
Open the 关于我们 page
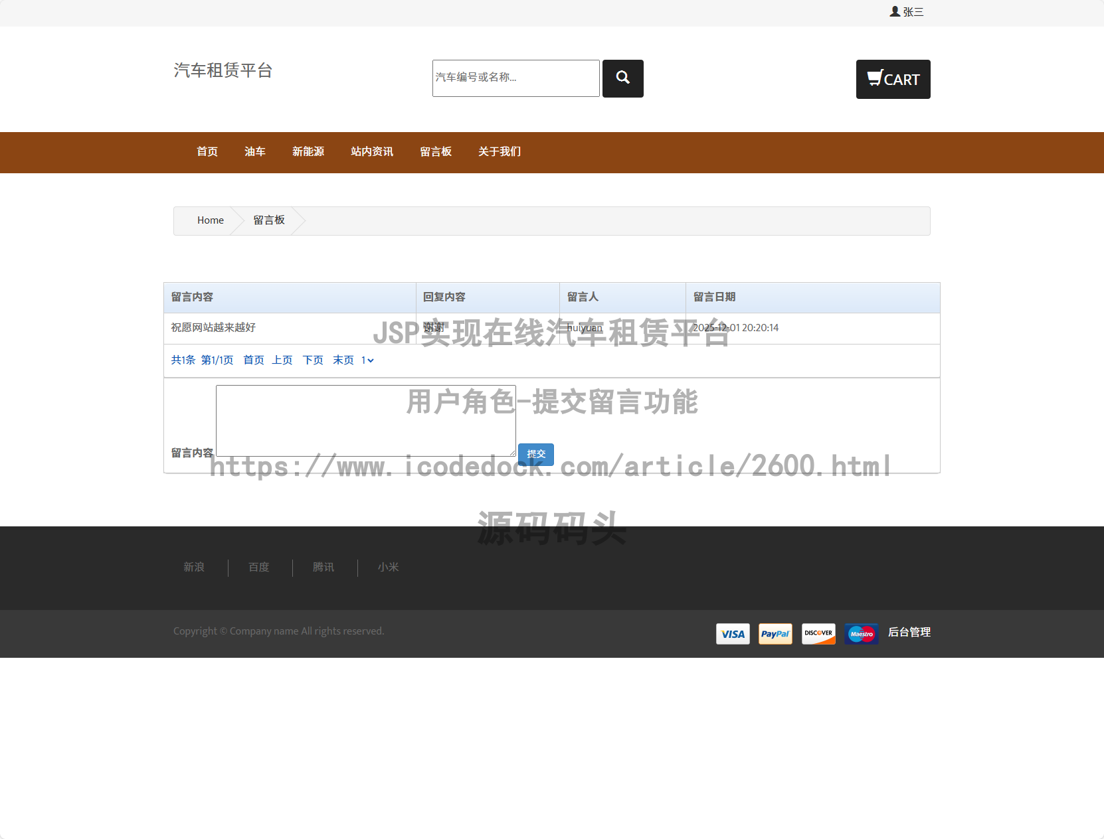499,152
